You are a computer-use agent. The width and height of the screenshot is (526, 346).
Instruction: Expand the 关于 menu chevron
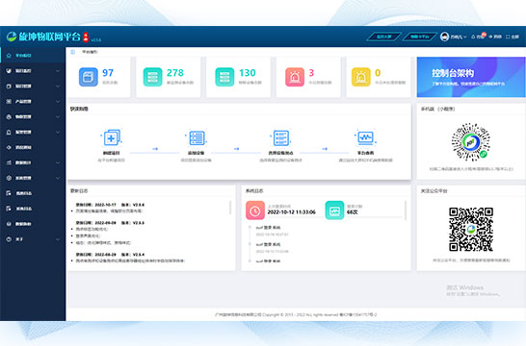[x=58, y=239]
